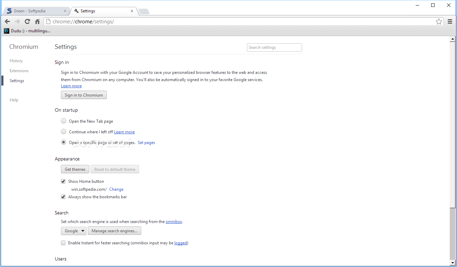Close the Green - Softpedia tab
The width and height of the screenshot is (457, 267).
tap(65, 11)
